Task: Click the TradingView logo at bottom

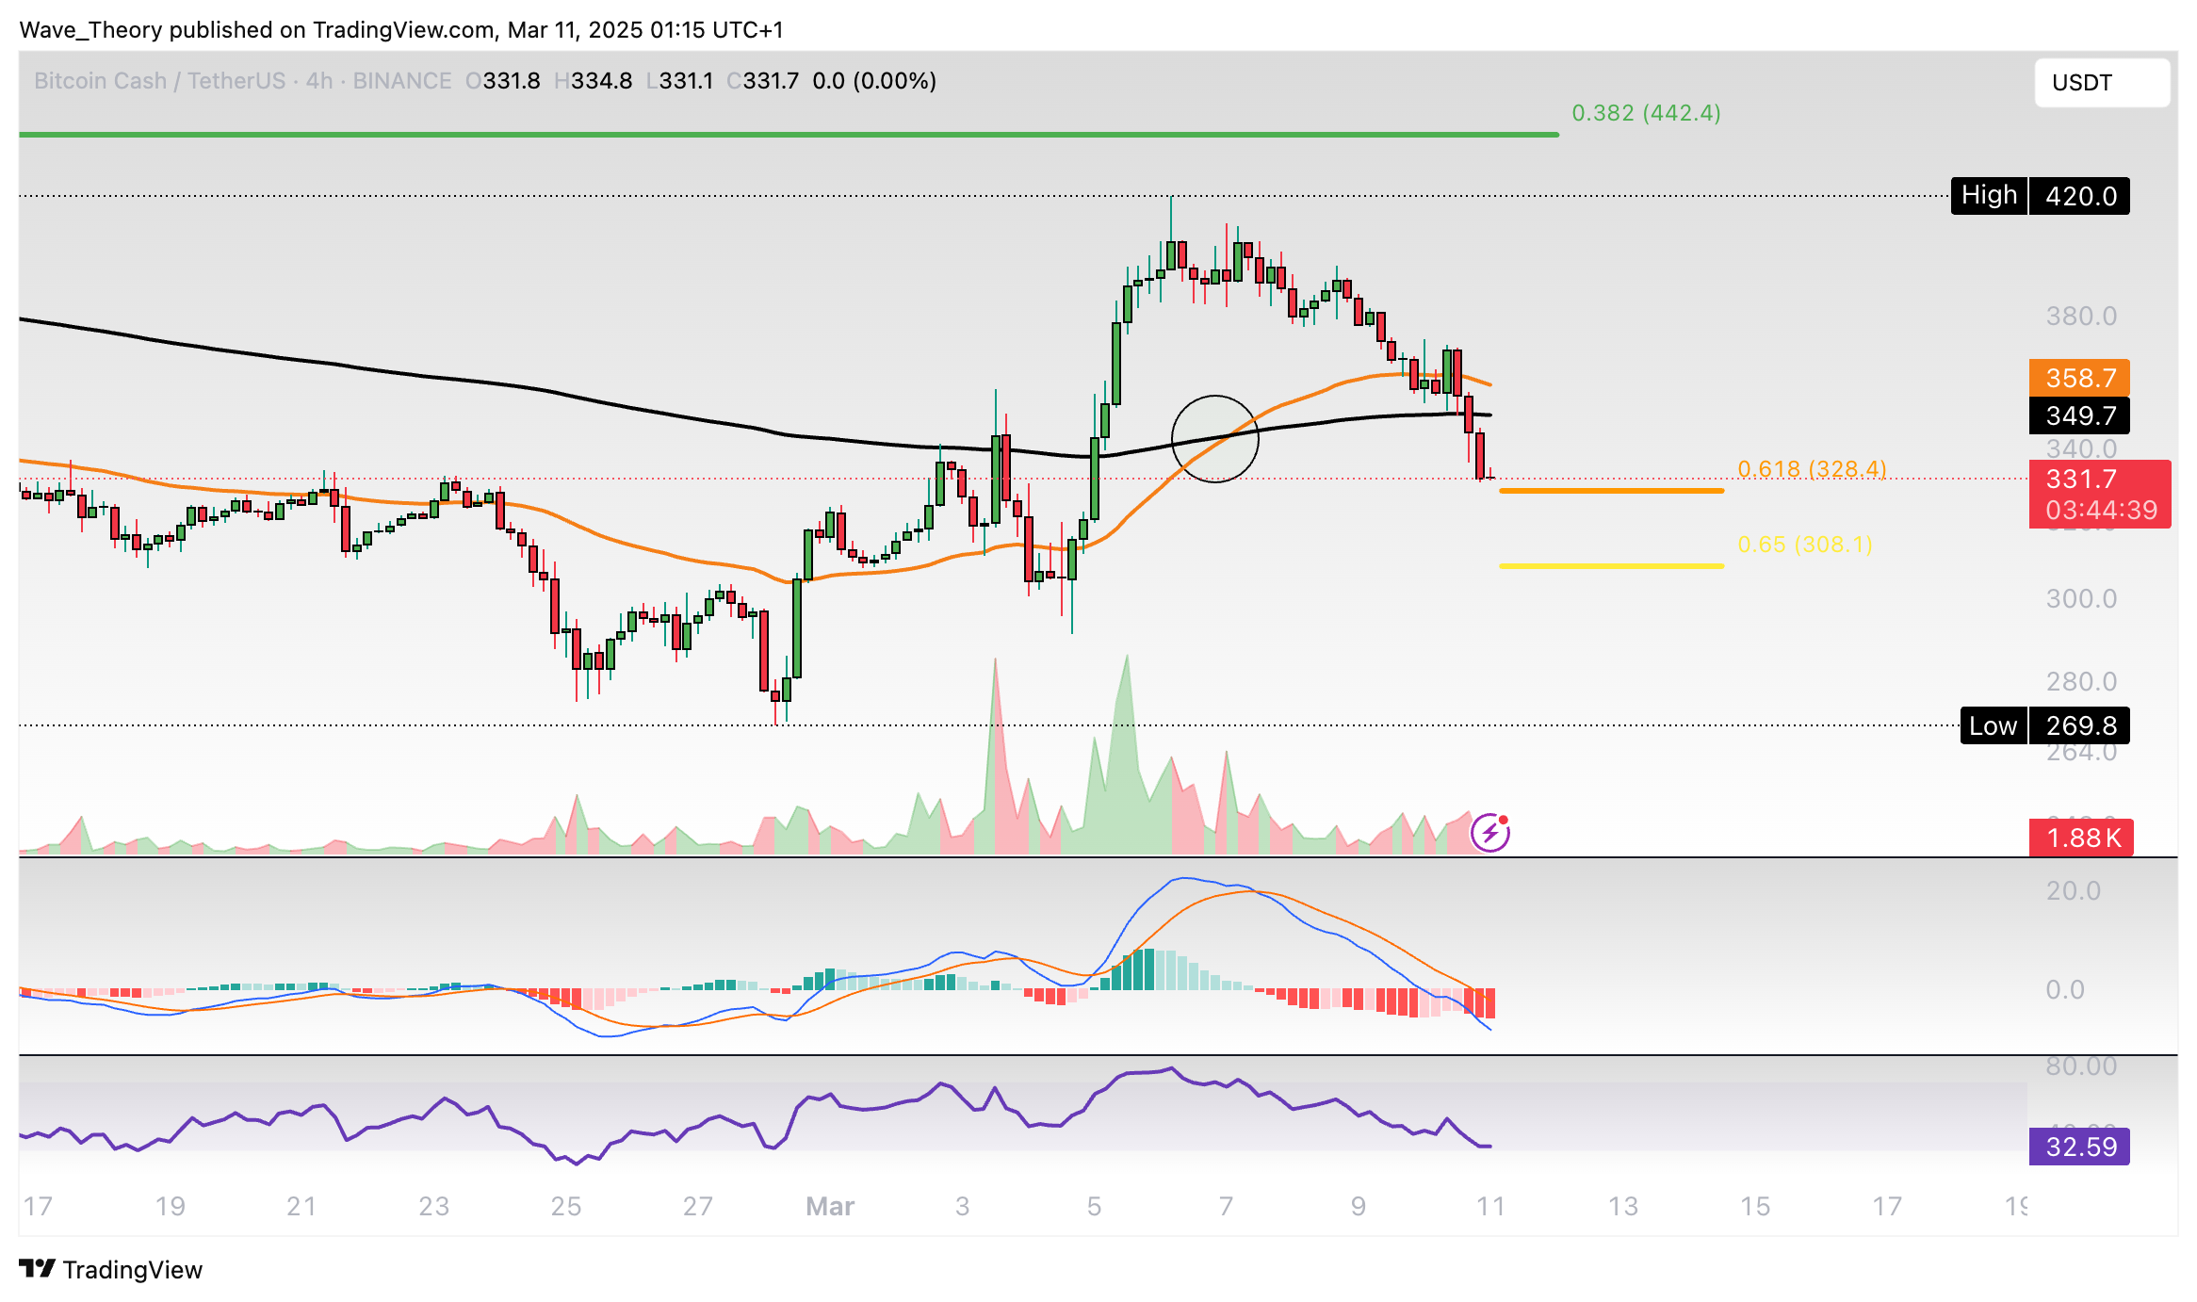Action: pyautogui.click(x=111, y=1269)
